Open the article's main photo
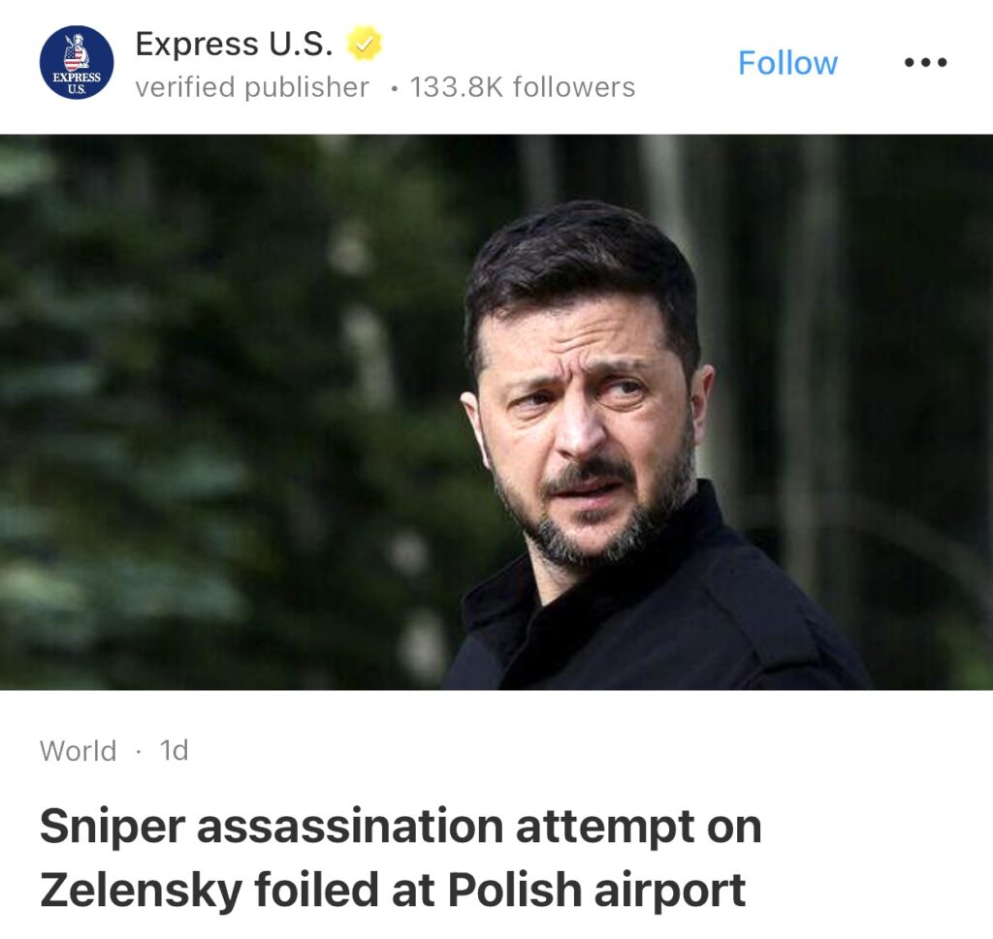Screen dimensions: 993x939 tap(496, 412)
